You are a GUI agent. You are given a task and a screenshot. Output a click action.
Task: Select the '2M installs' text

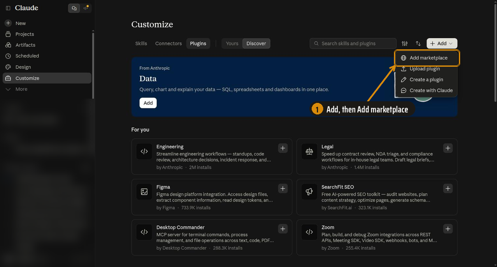(x=200, y=168)
